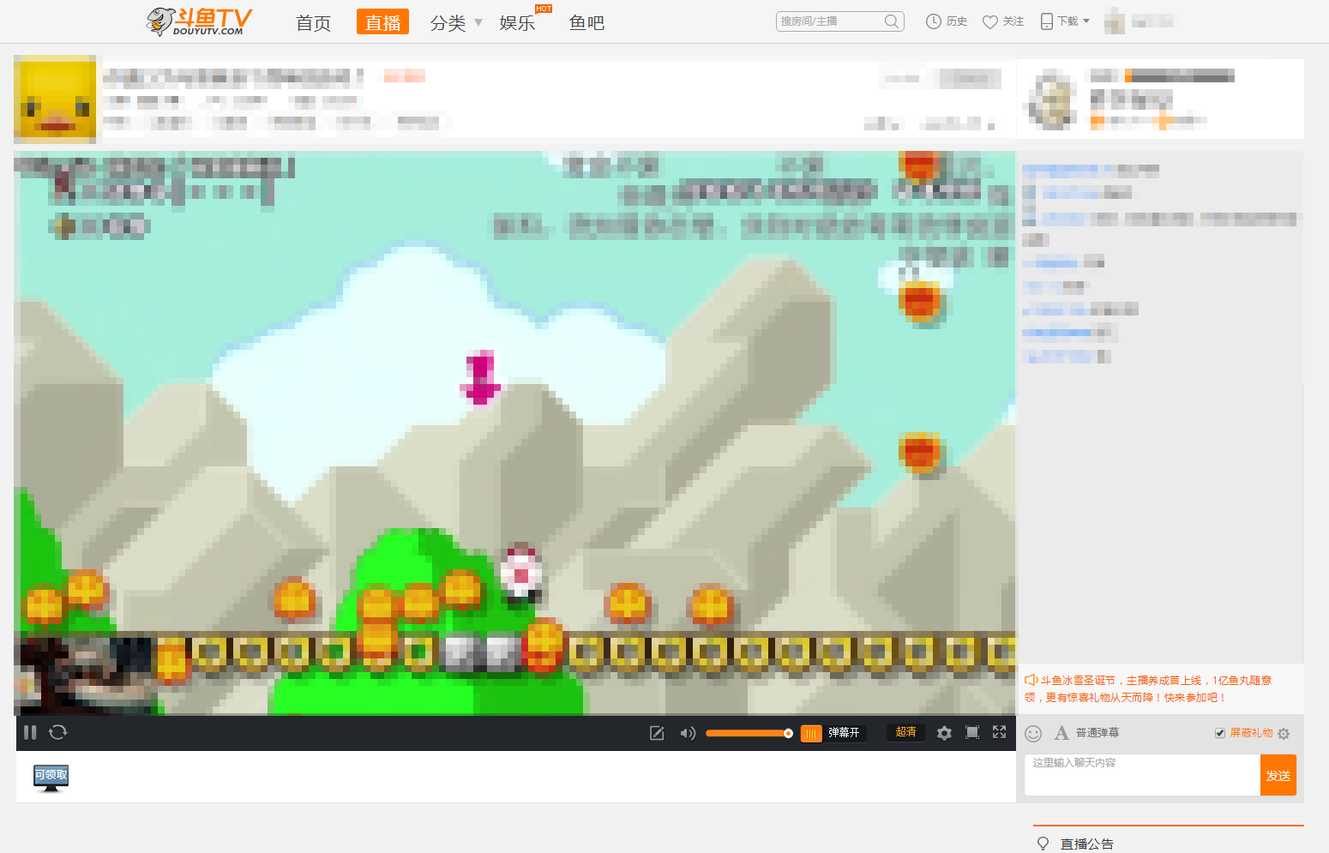This screenshot has width=1329, height=853.
Task: Open the chat font style icon
Action: coord(1061,734)
